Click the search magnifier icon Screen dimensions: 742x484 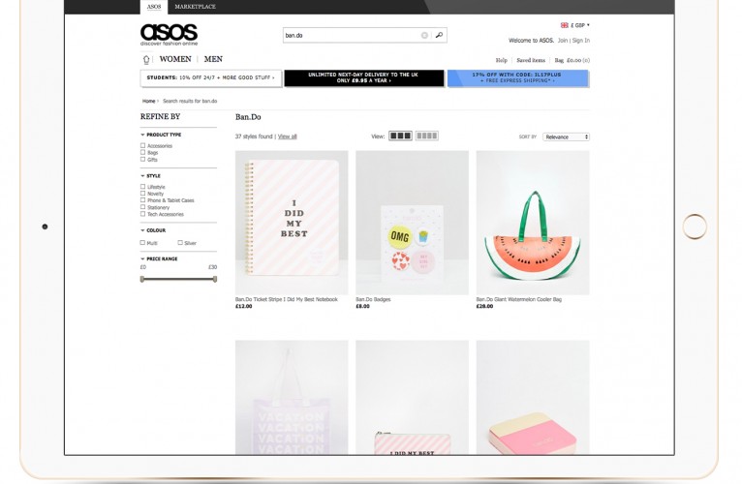pos(439,35)
